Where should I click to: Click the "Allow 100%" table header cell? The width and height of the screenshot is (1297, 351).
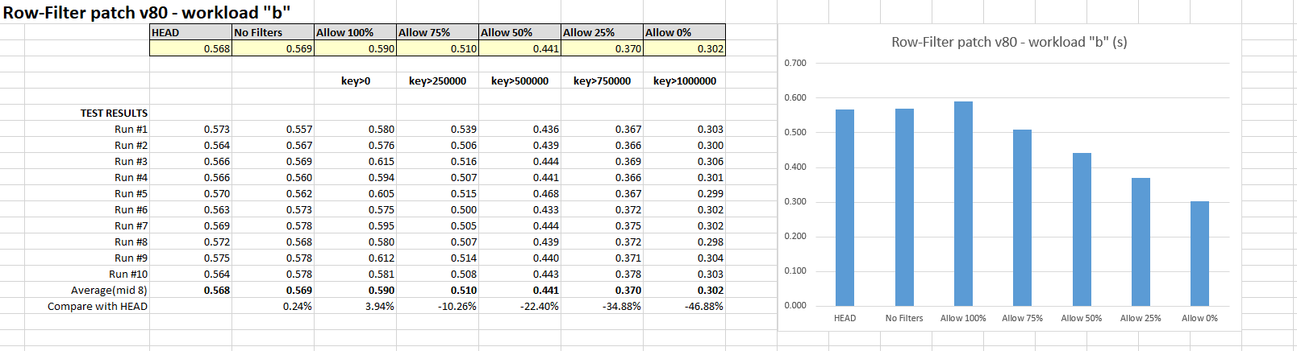(355, 32)
